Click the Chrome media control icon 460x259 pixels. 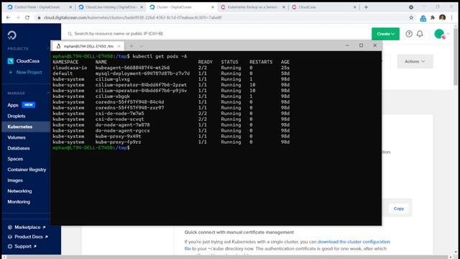pos(411,7)
